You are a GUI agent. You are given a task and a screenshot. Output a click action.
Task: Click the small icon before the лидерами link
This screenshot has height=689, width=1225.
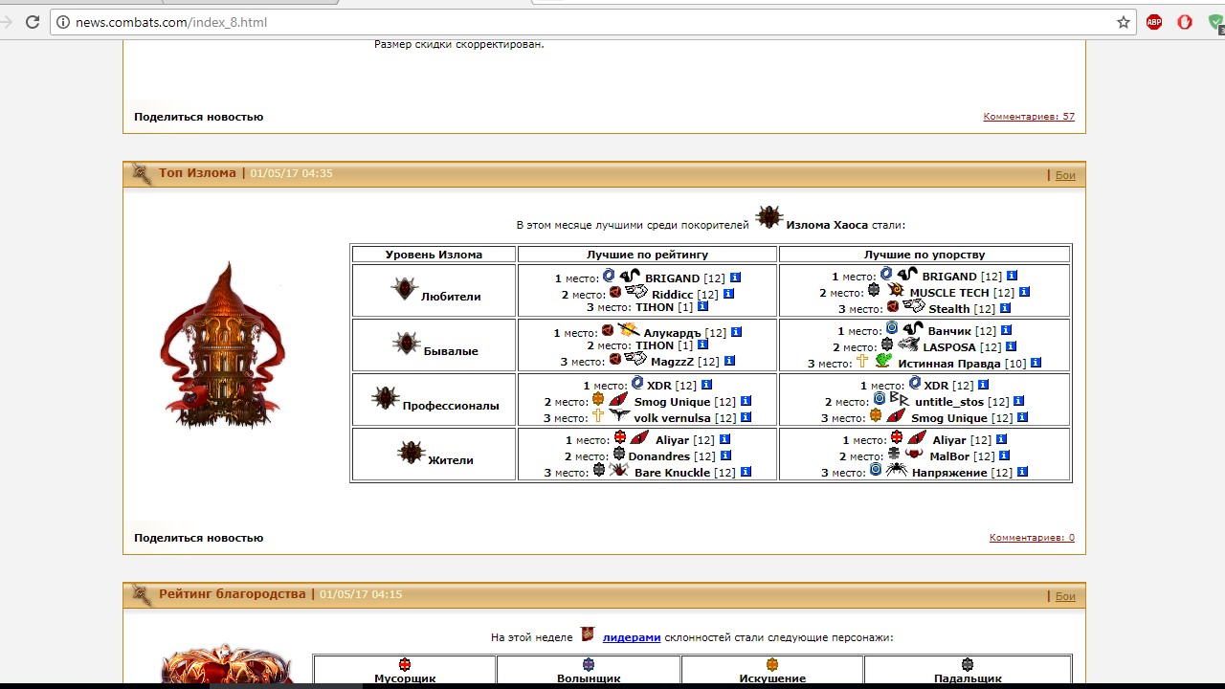tap(588, 634)
